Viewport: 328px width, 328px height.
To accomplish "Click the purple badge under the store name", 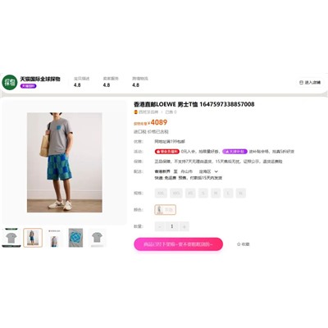I will (28, 86).
